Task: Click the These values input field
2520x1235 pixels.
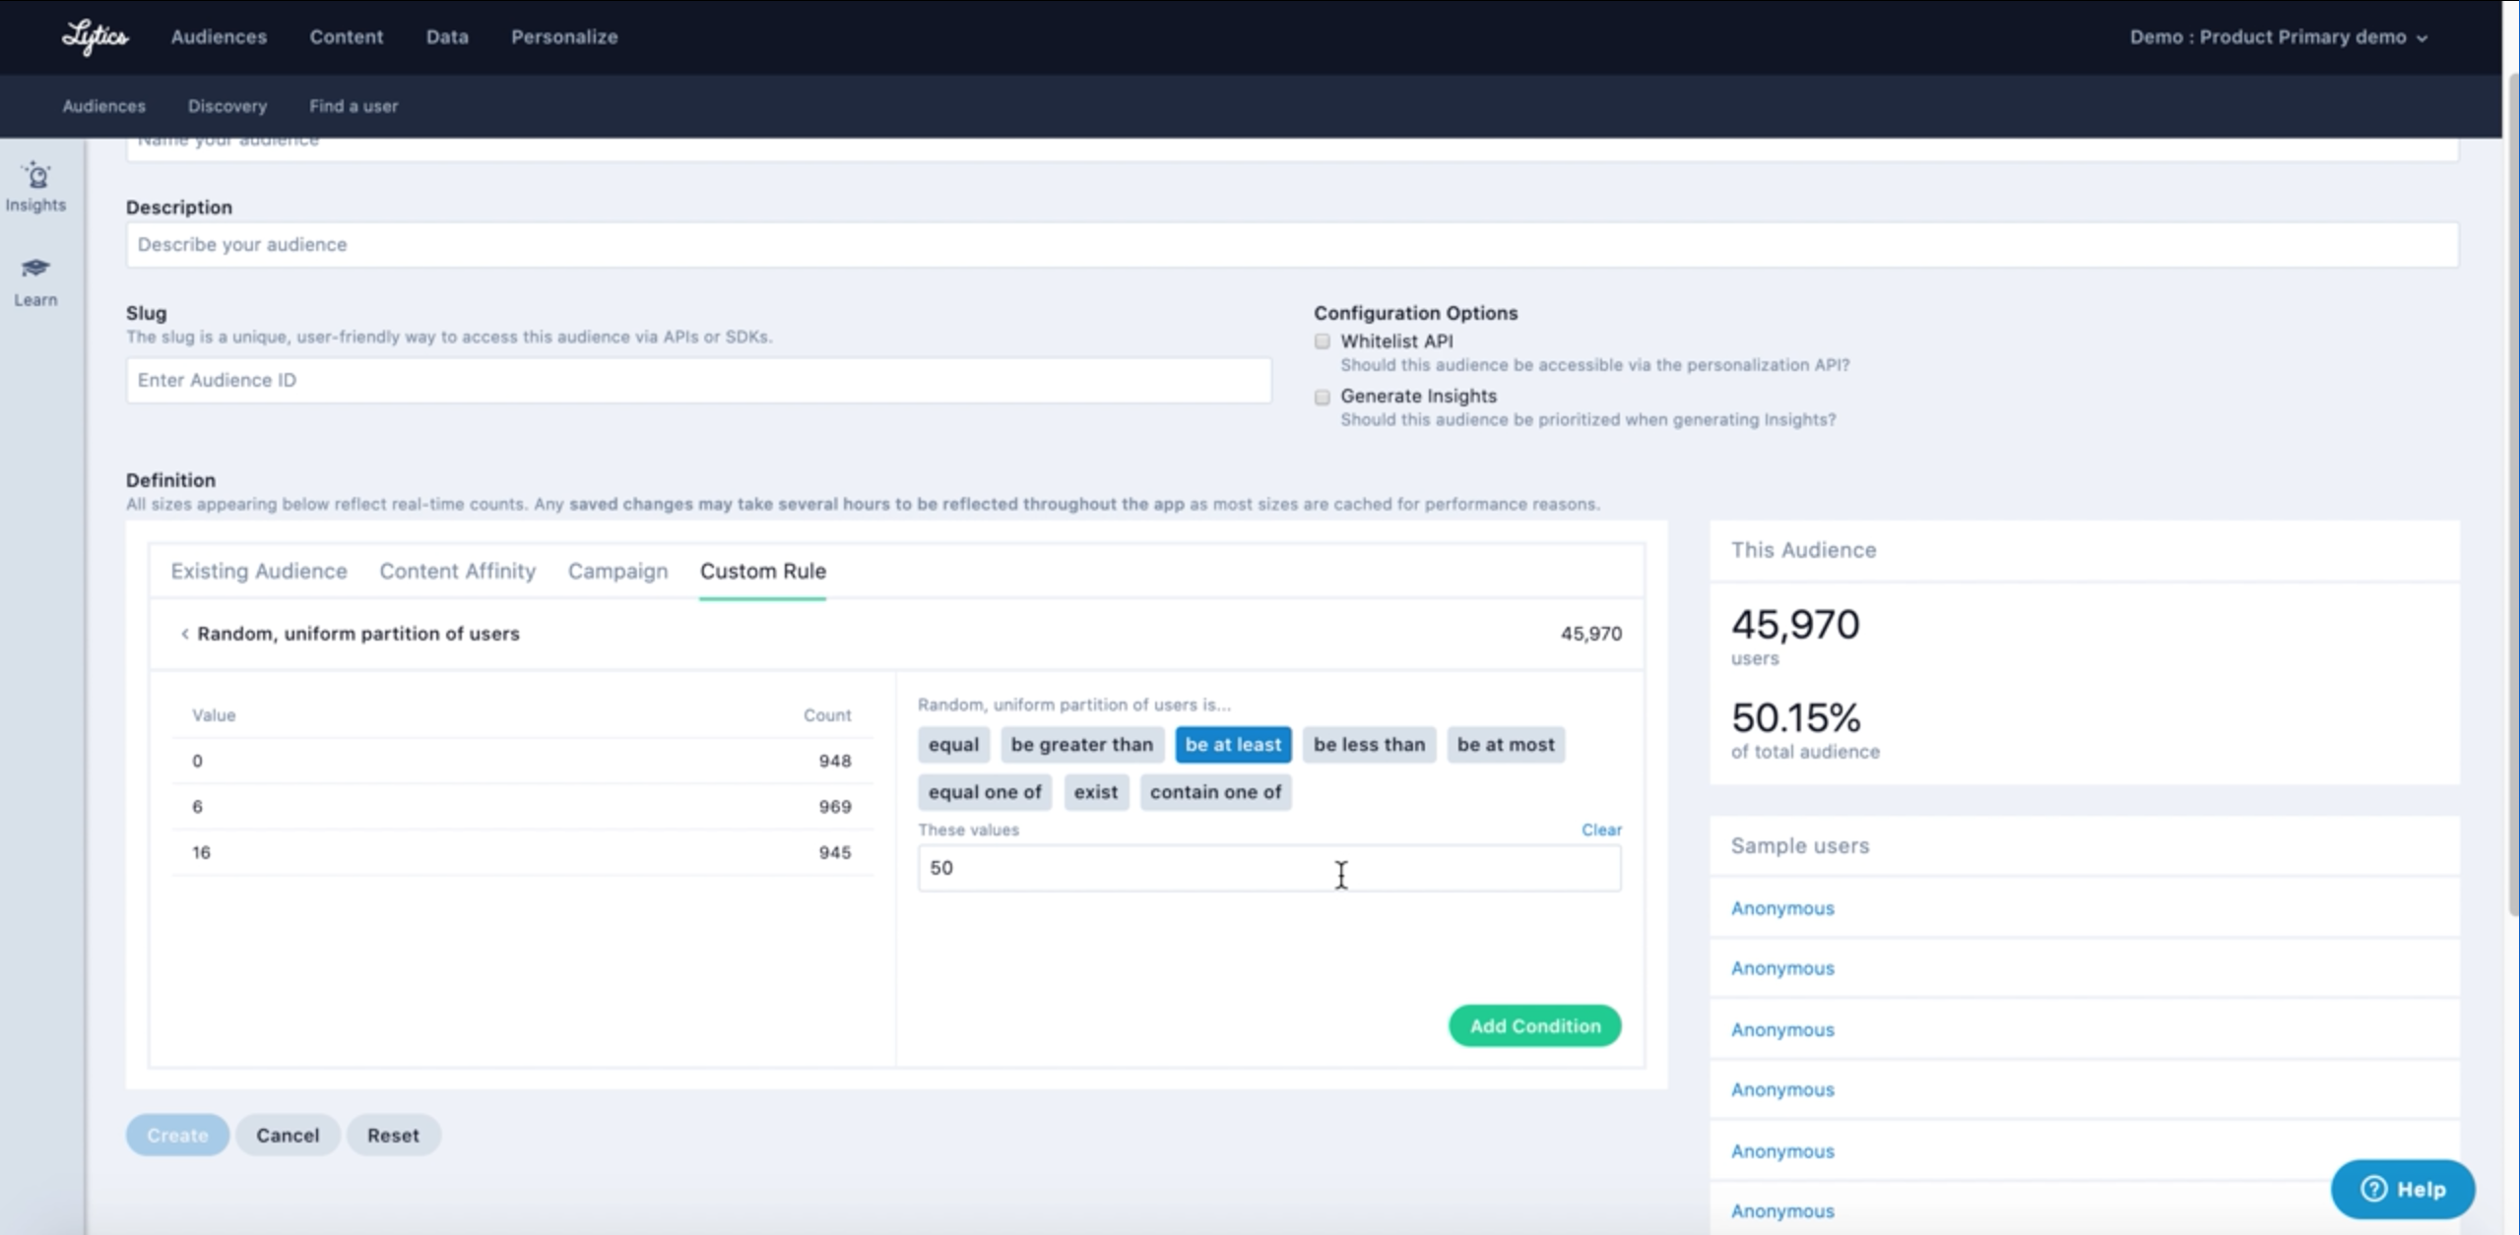Action: (1268, 868)
